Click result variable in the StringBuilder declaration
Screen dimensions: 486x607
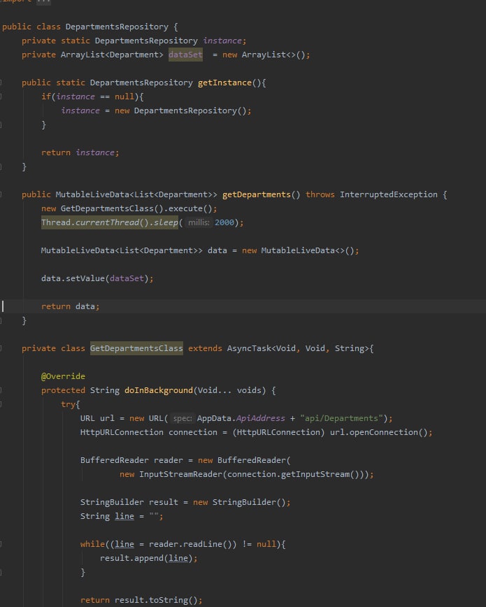(x=164, y=502)
